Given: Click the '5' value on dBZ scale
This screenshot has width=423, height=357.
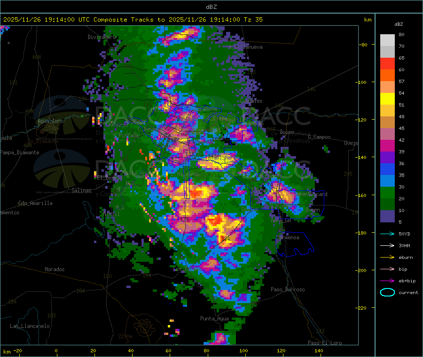Looking at the screenshot, I should click(400, 222).
